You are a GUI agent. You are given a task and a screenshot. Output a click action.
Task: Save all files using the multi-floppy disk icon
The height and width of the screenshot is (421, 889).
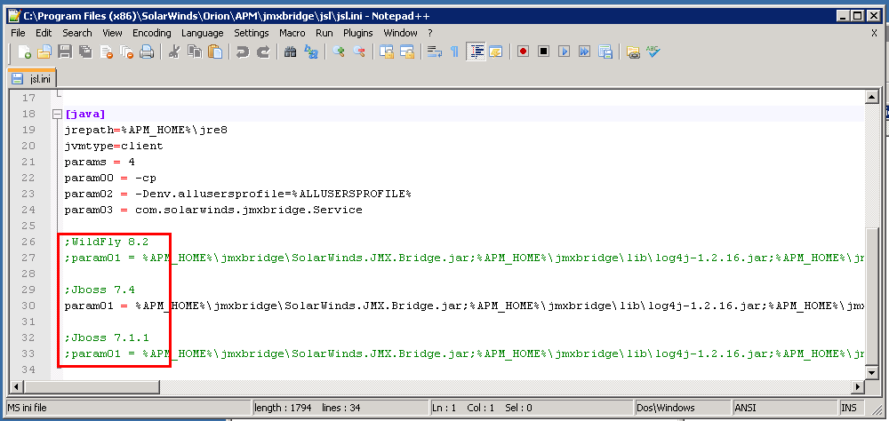(x=85, y=52)
